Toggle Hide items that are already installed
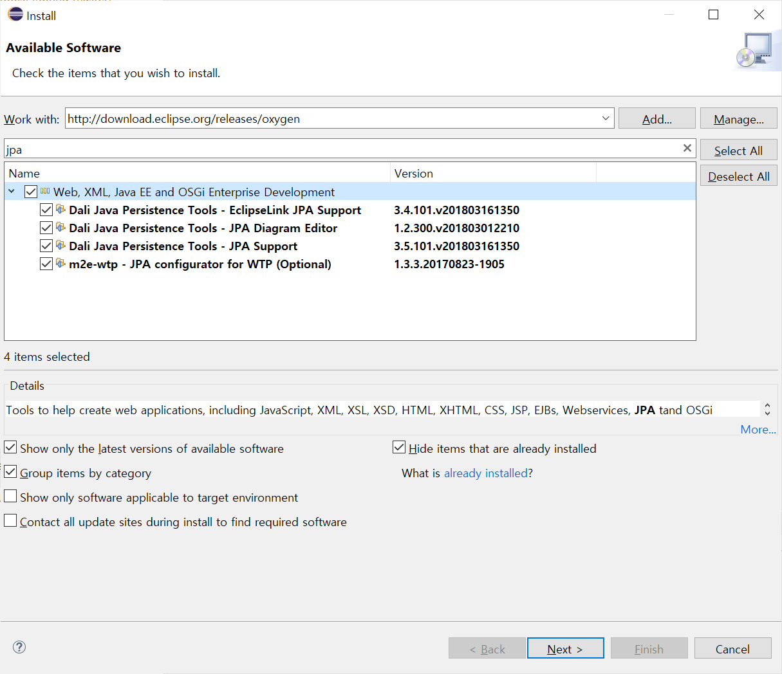This screenshot has height=674, width=782. click(x=399, y=447)
